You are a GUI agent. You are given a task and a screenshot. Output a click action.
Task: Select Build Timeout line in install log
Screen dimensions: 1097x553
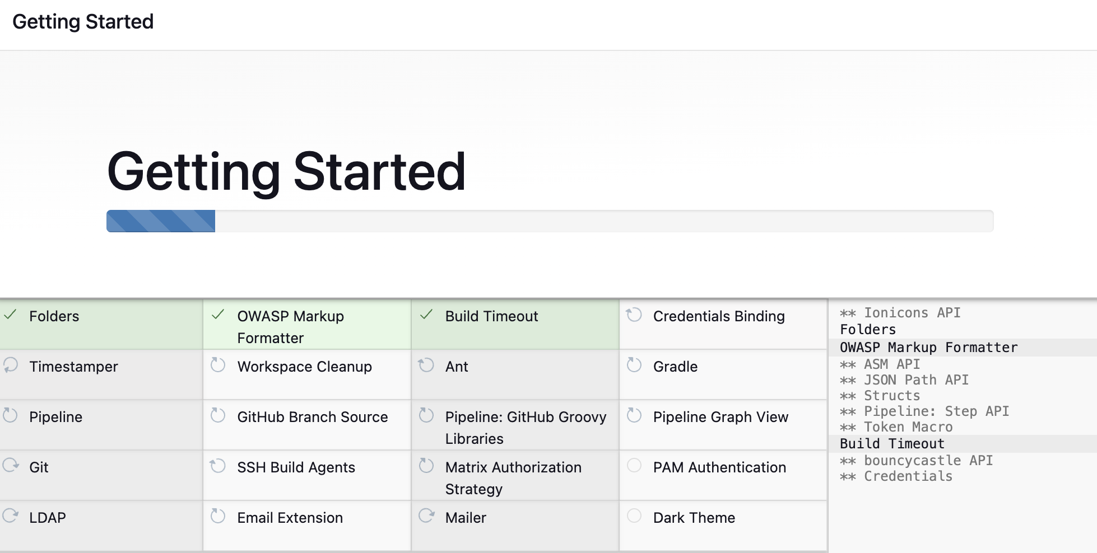pyautogui.click(x=892, y=444)
